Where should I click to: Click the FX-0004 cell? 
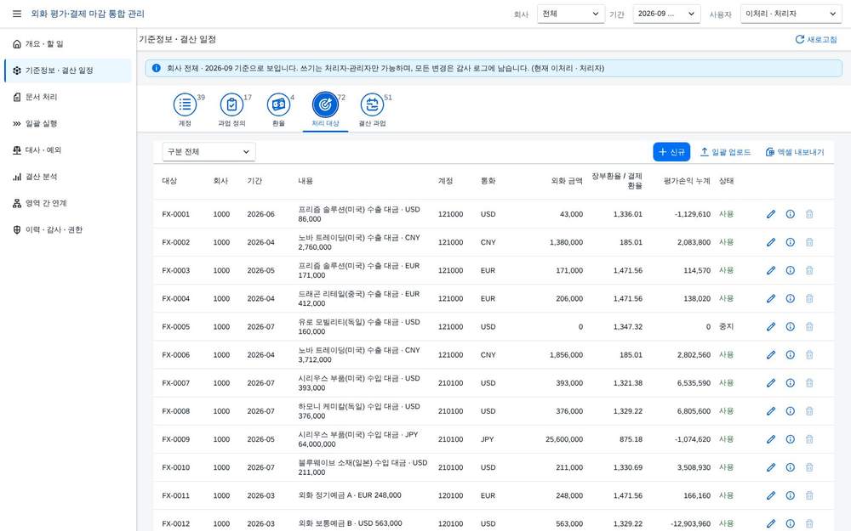coord(176,298)
